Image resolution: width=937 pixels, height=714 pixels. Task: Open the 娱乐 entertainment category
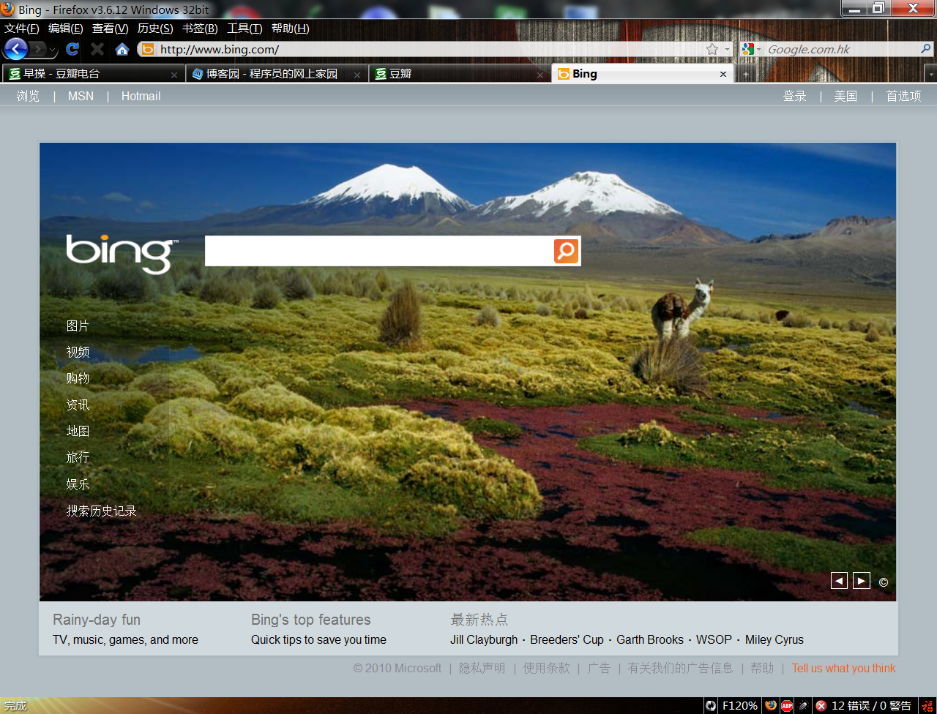pyautogui.click(x=78, y=484)
